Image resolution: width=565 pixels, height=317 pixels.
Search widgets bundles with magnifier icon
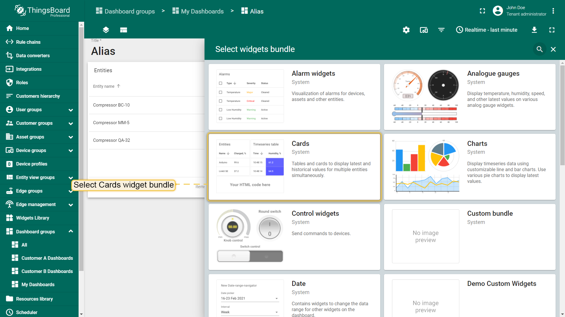(x=539, y=49)
